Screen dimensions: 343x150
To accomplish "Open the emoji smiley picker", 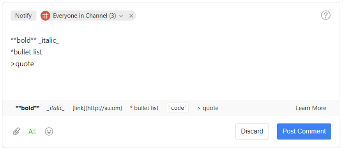I will [x=49, y=131].
